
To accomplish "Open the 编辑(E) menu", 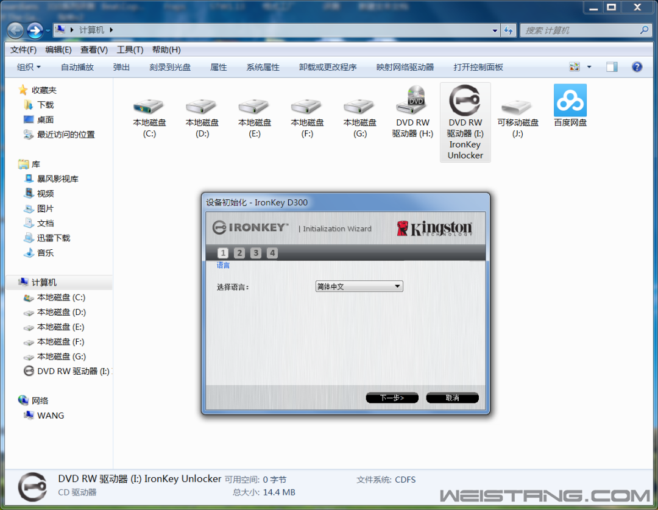I will coord(58,50).
